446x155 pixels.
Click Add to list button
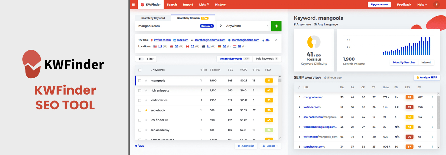(246, 146)
